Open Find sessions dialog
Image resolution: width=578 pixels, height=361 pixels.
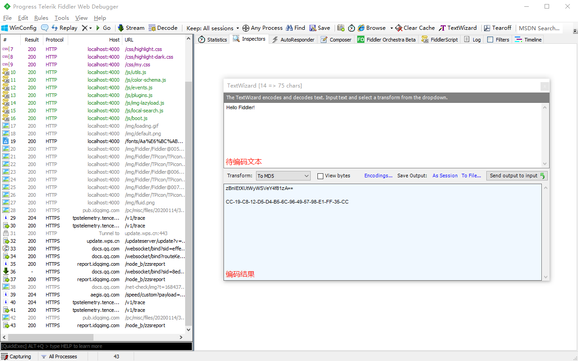(295, 28)
